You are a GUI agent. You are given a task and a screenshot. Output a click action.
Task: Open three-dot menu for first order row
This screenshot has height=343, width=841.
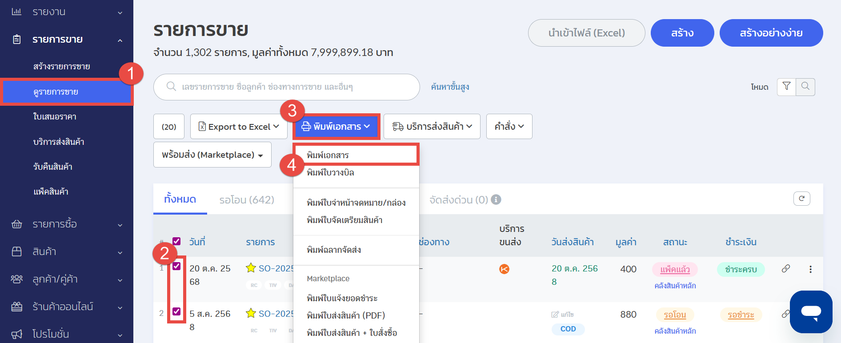(x=810, y=269)
